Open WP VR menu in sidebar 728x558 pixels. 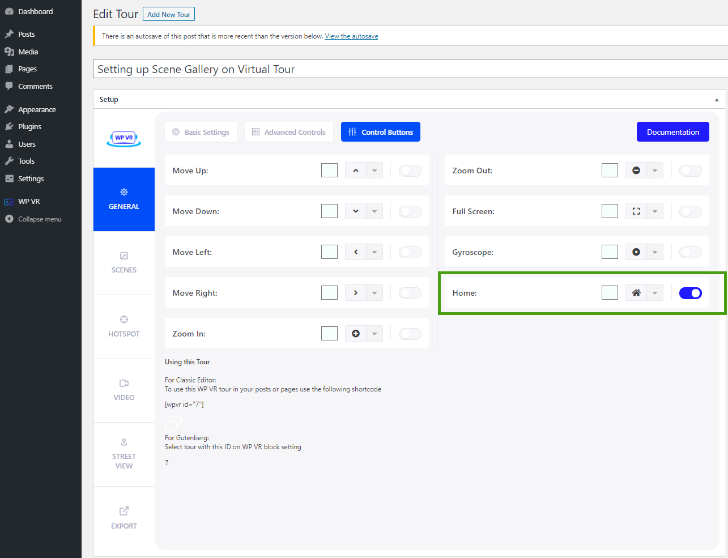pos(29,201)
